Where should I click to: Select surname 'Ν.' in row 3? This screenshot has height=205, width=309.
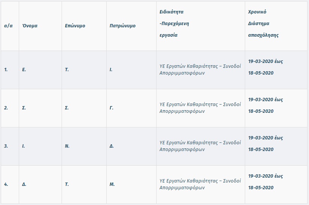[x=67, y=146]
